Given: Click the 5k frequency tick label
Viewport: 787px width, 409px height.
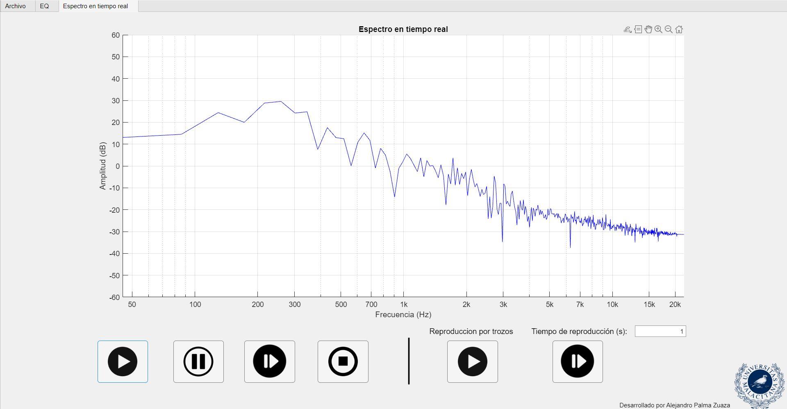Looking at the screenshot, I should point(549,304).
